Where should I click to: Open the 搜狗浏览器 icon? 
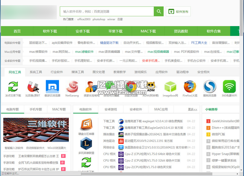(210, 87)
